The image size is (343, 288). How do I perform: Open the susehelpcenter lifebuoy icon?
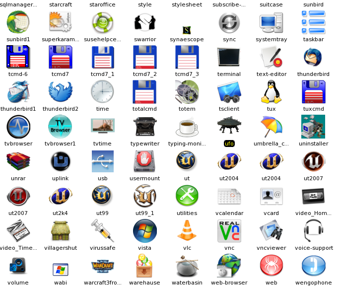[102, 22]
